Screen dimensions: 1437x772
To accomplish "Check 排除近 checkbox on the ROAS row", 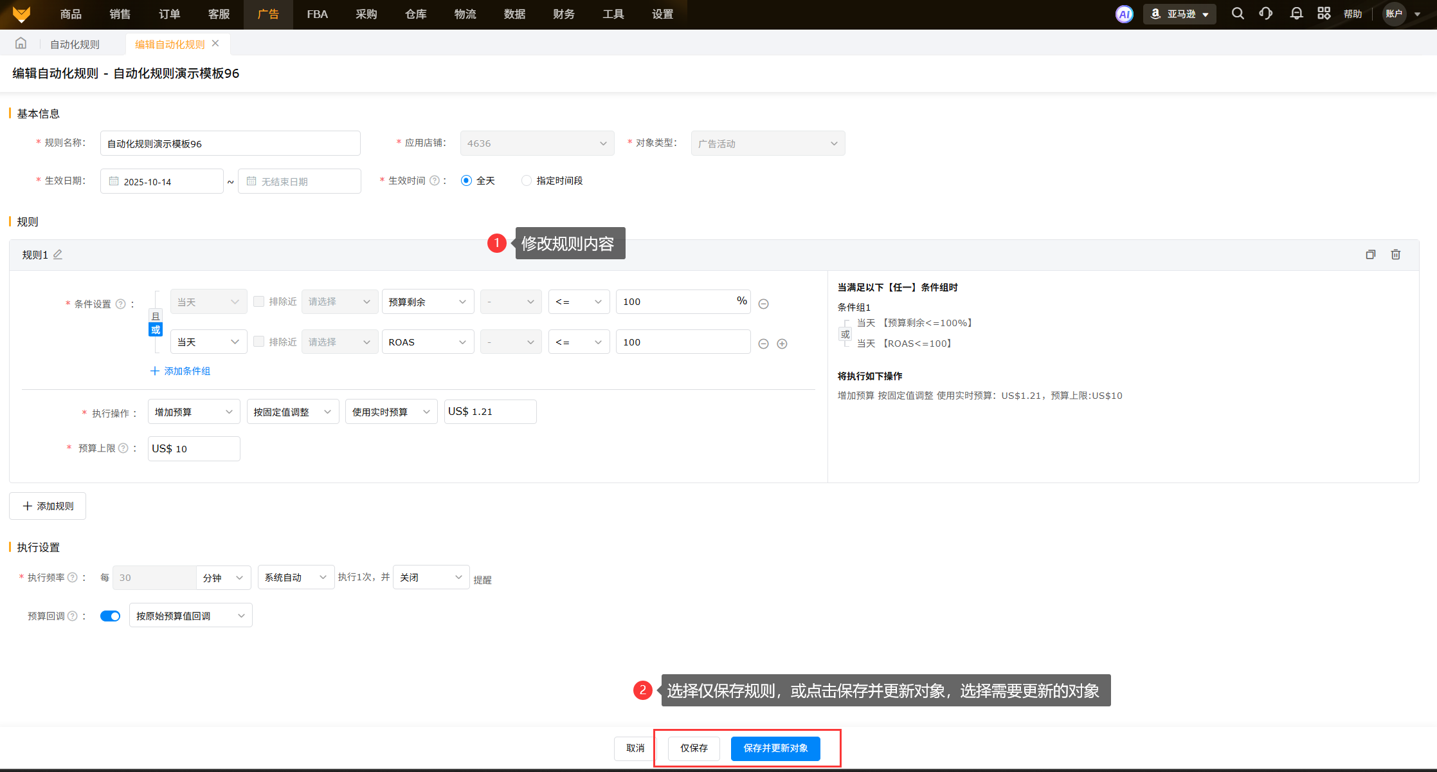I will click(258, 342).
